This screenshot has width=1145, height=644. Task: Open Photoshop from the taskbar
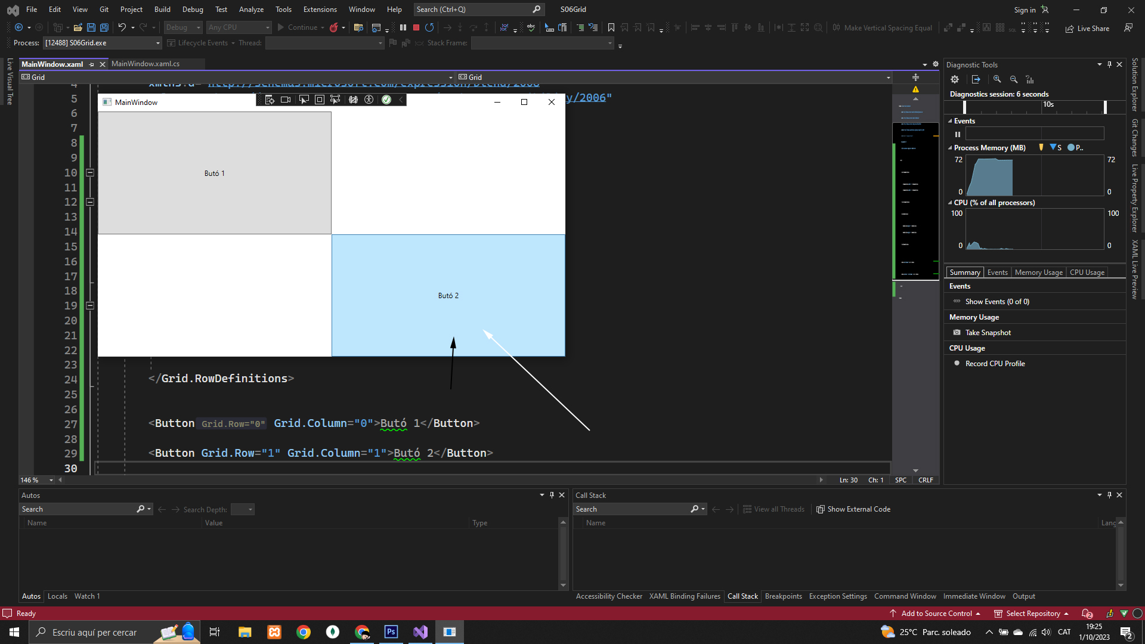click(391, 632)
